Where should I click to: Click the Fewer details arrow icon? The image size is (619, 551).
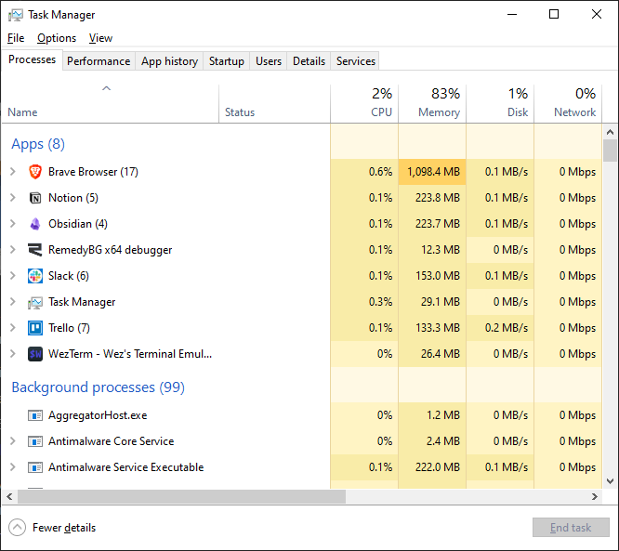(x=17, y=528)
